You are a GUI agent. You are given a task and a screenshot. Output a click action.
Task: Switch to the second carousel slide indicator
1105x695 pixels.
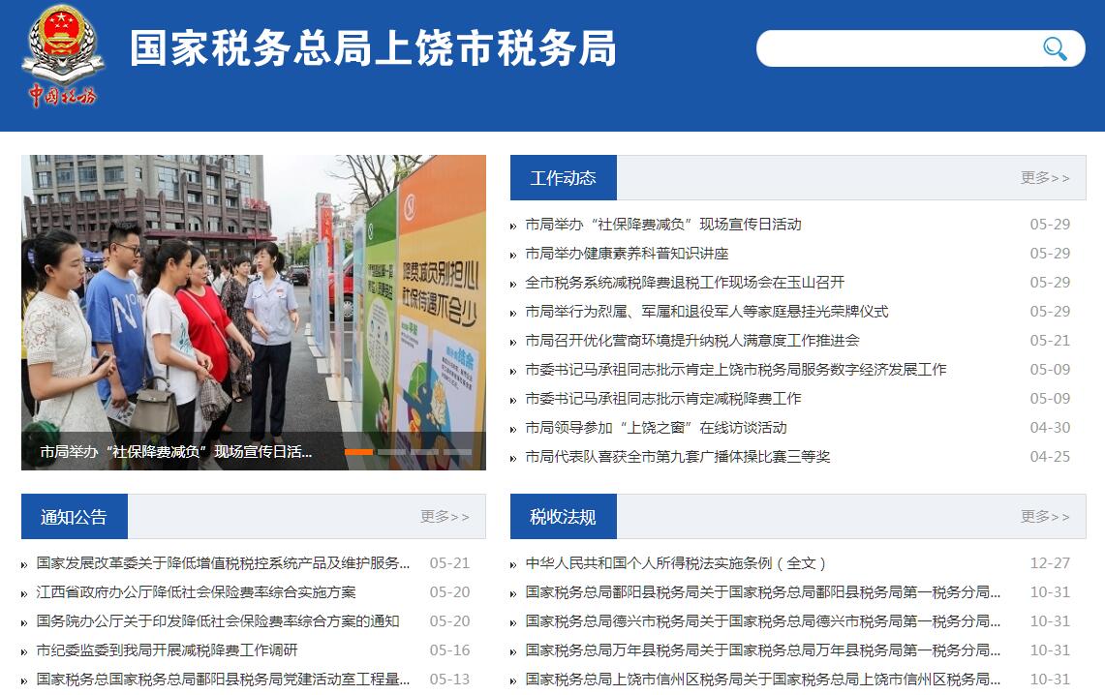(x=391, y=452)
